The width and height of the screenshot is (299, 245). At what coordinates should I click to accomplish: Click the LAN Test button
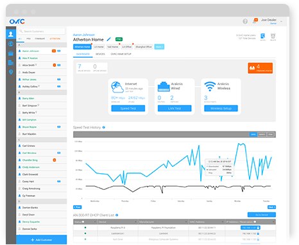tap(175, 108)
